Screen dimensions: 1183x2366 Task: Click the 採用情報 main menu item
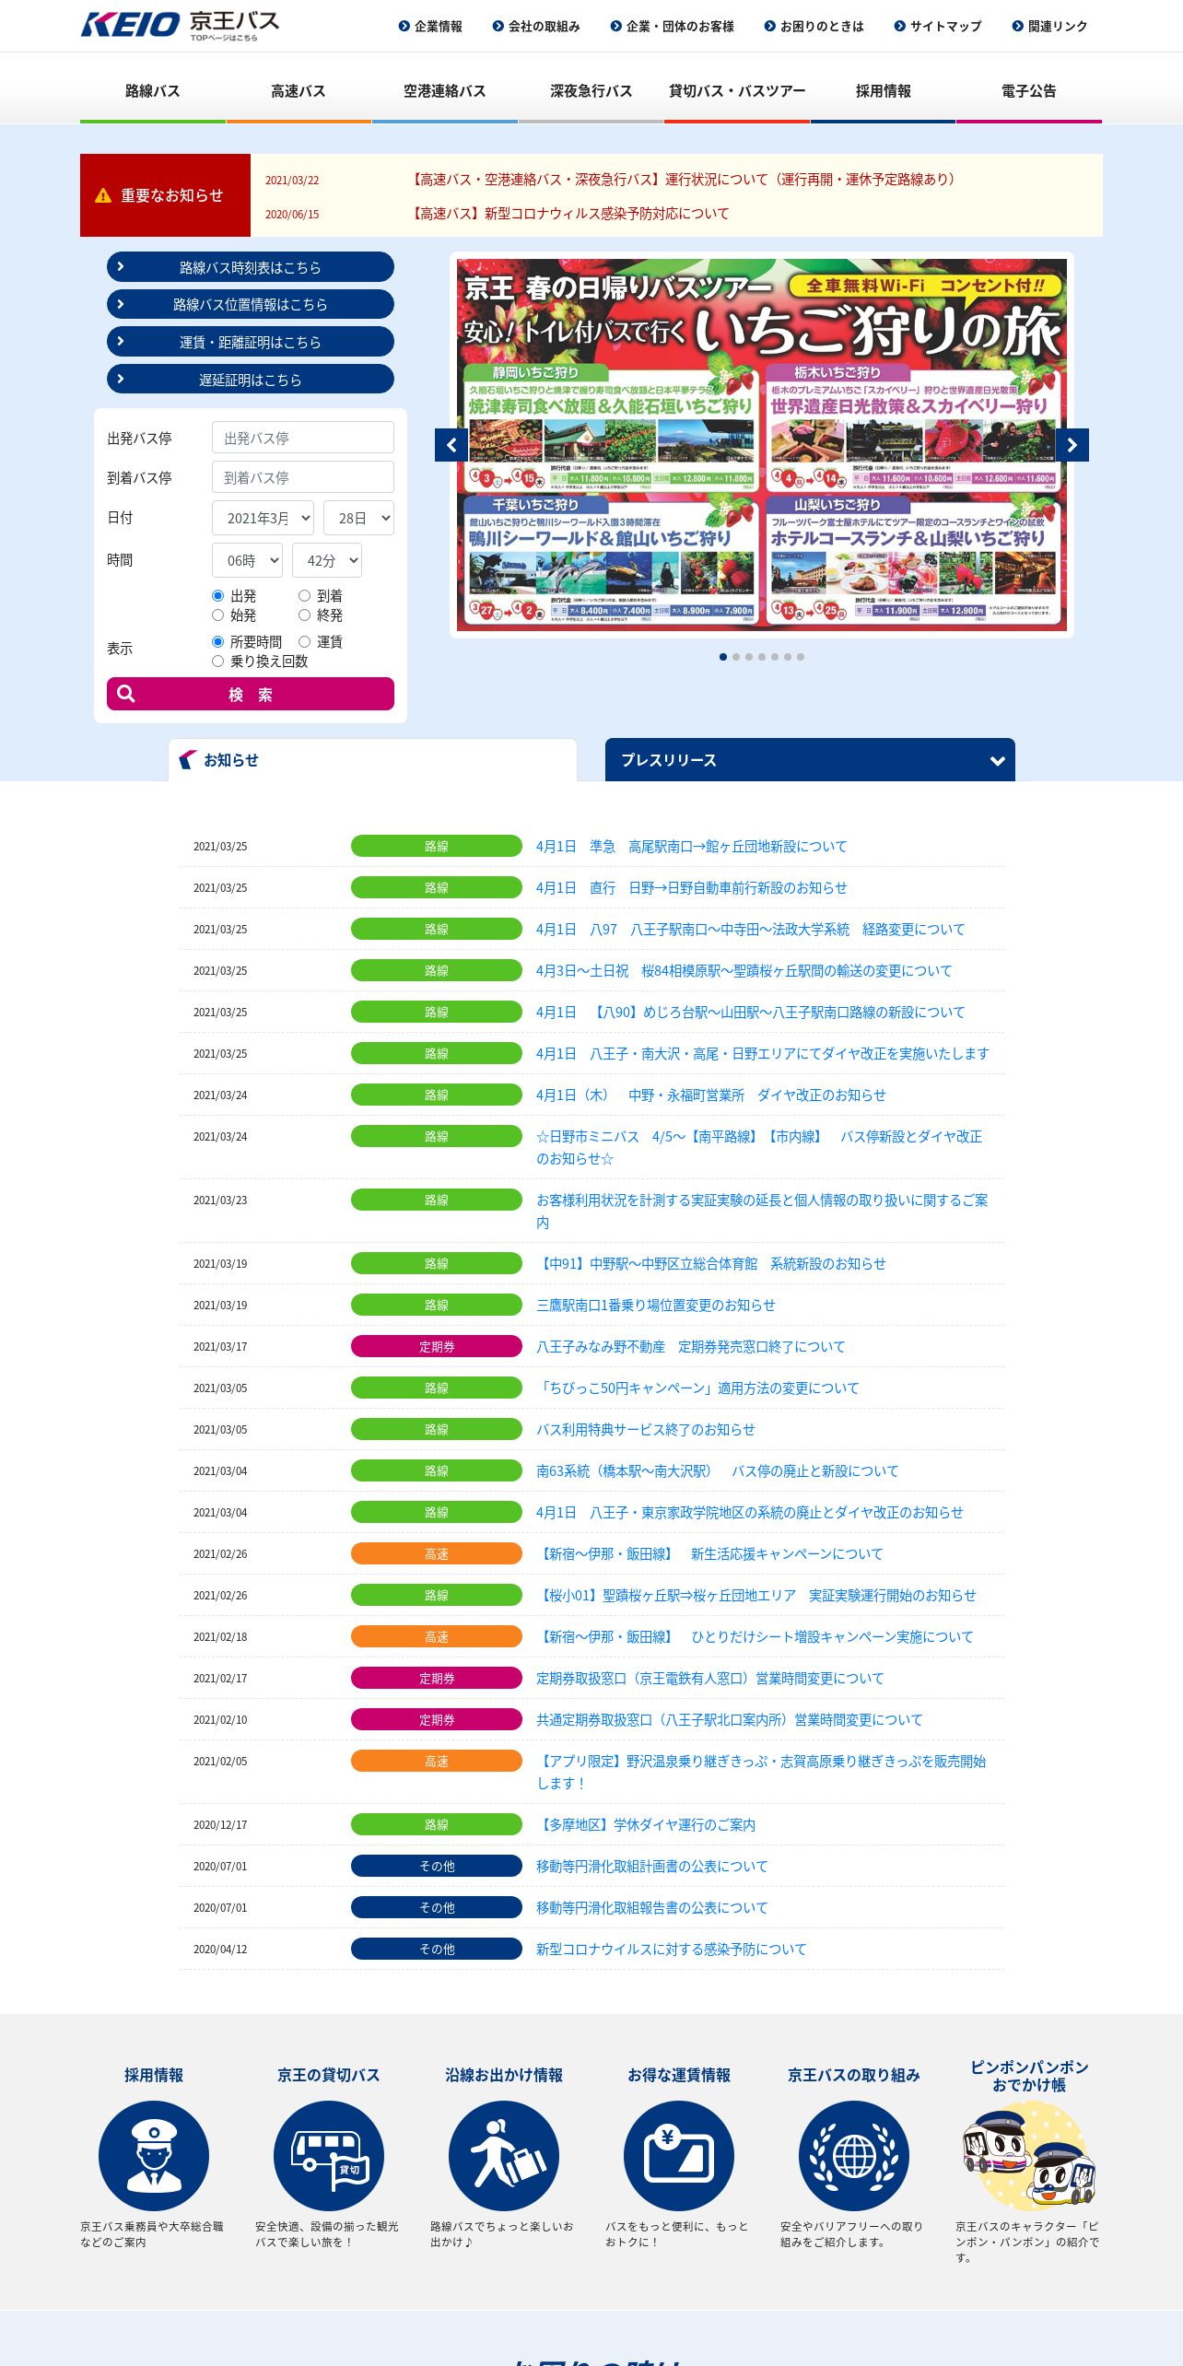tap(883, 90)
